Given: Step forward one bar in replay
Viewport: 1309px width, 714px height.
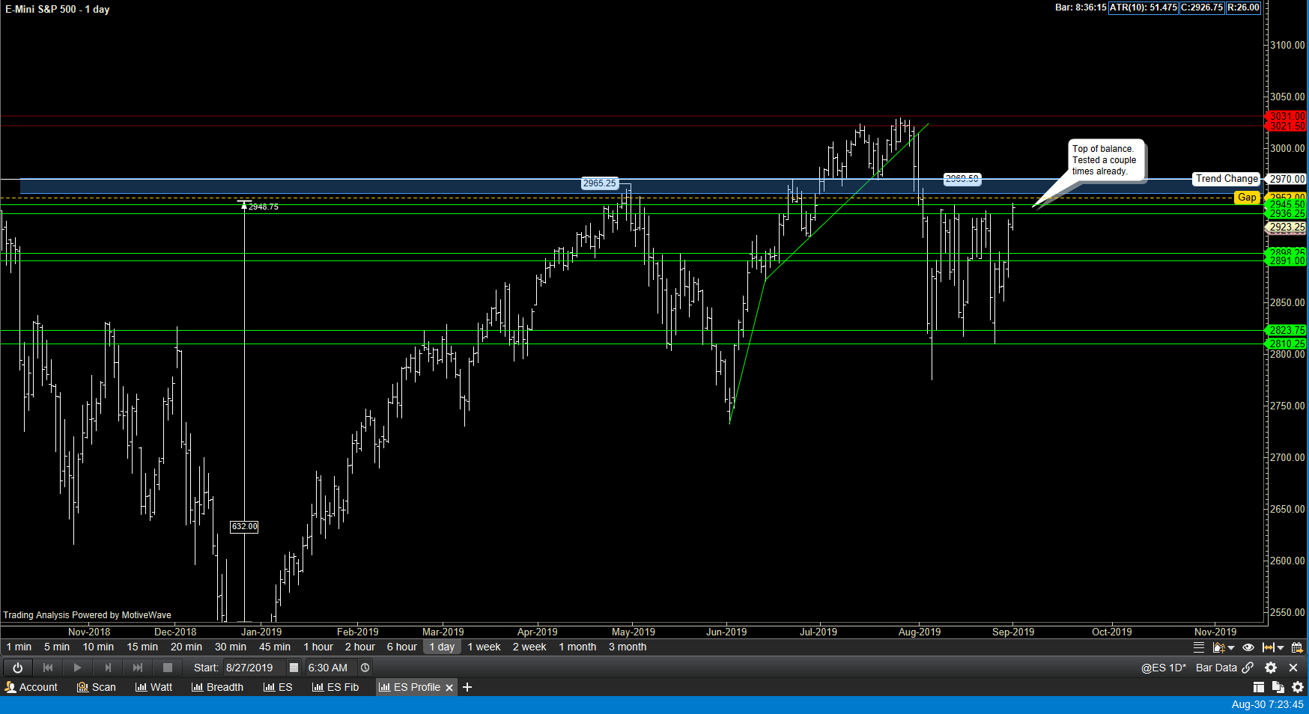Looking at the screenshot, I should click(108, 668).
